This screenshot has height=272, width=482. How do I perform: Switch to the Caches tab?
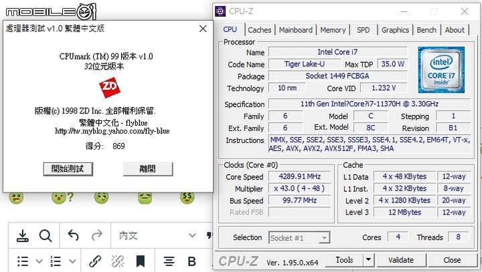pos(260,30)
